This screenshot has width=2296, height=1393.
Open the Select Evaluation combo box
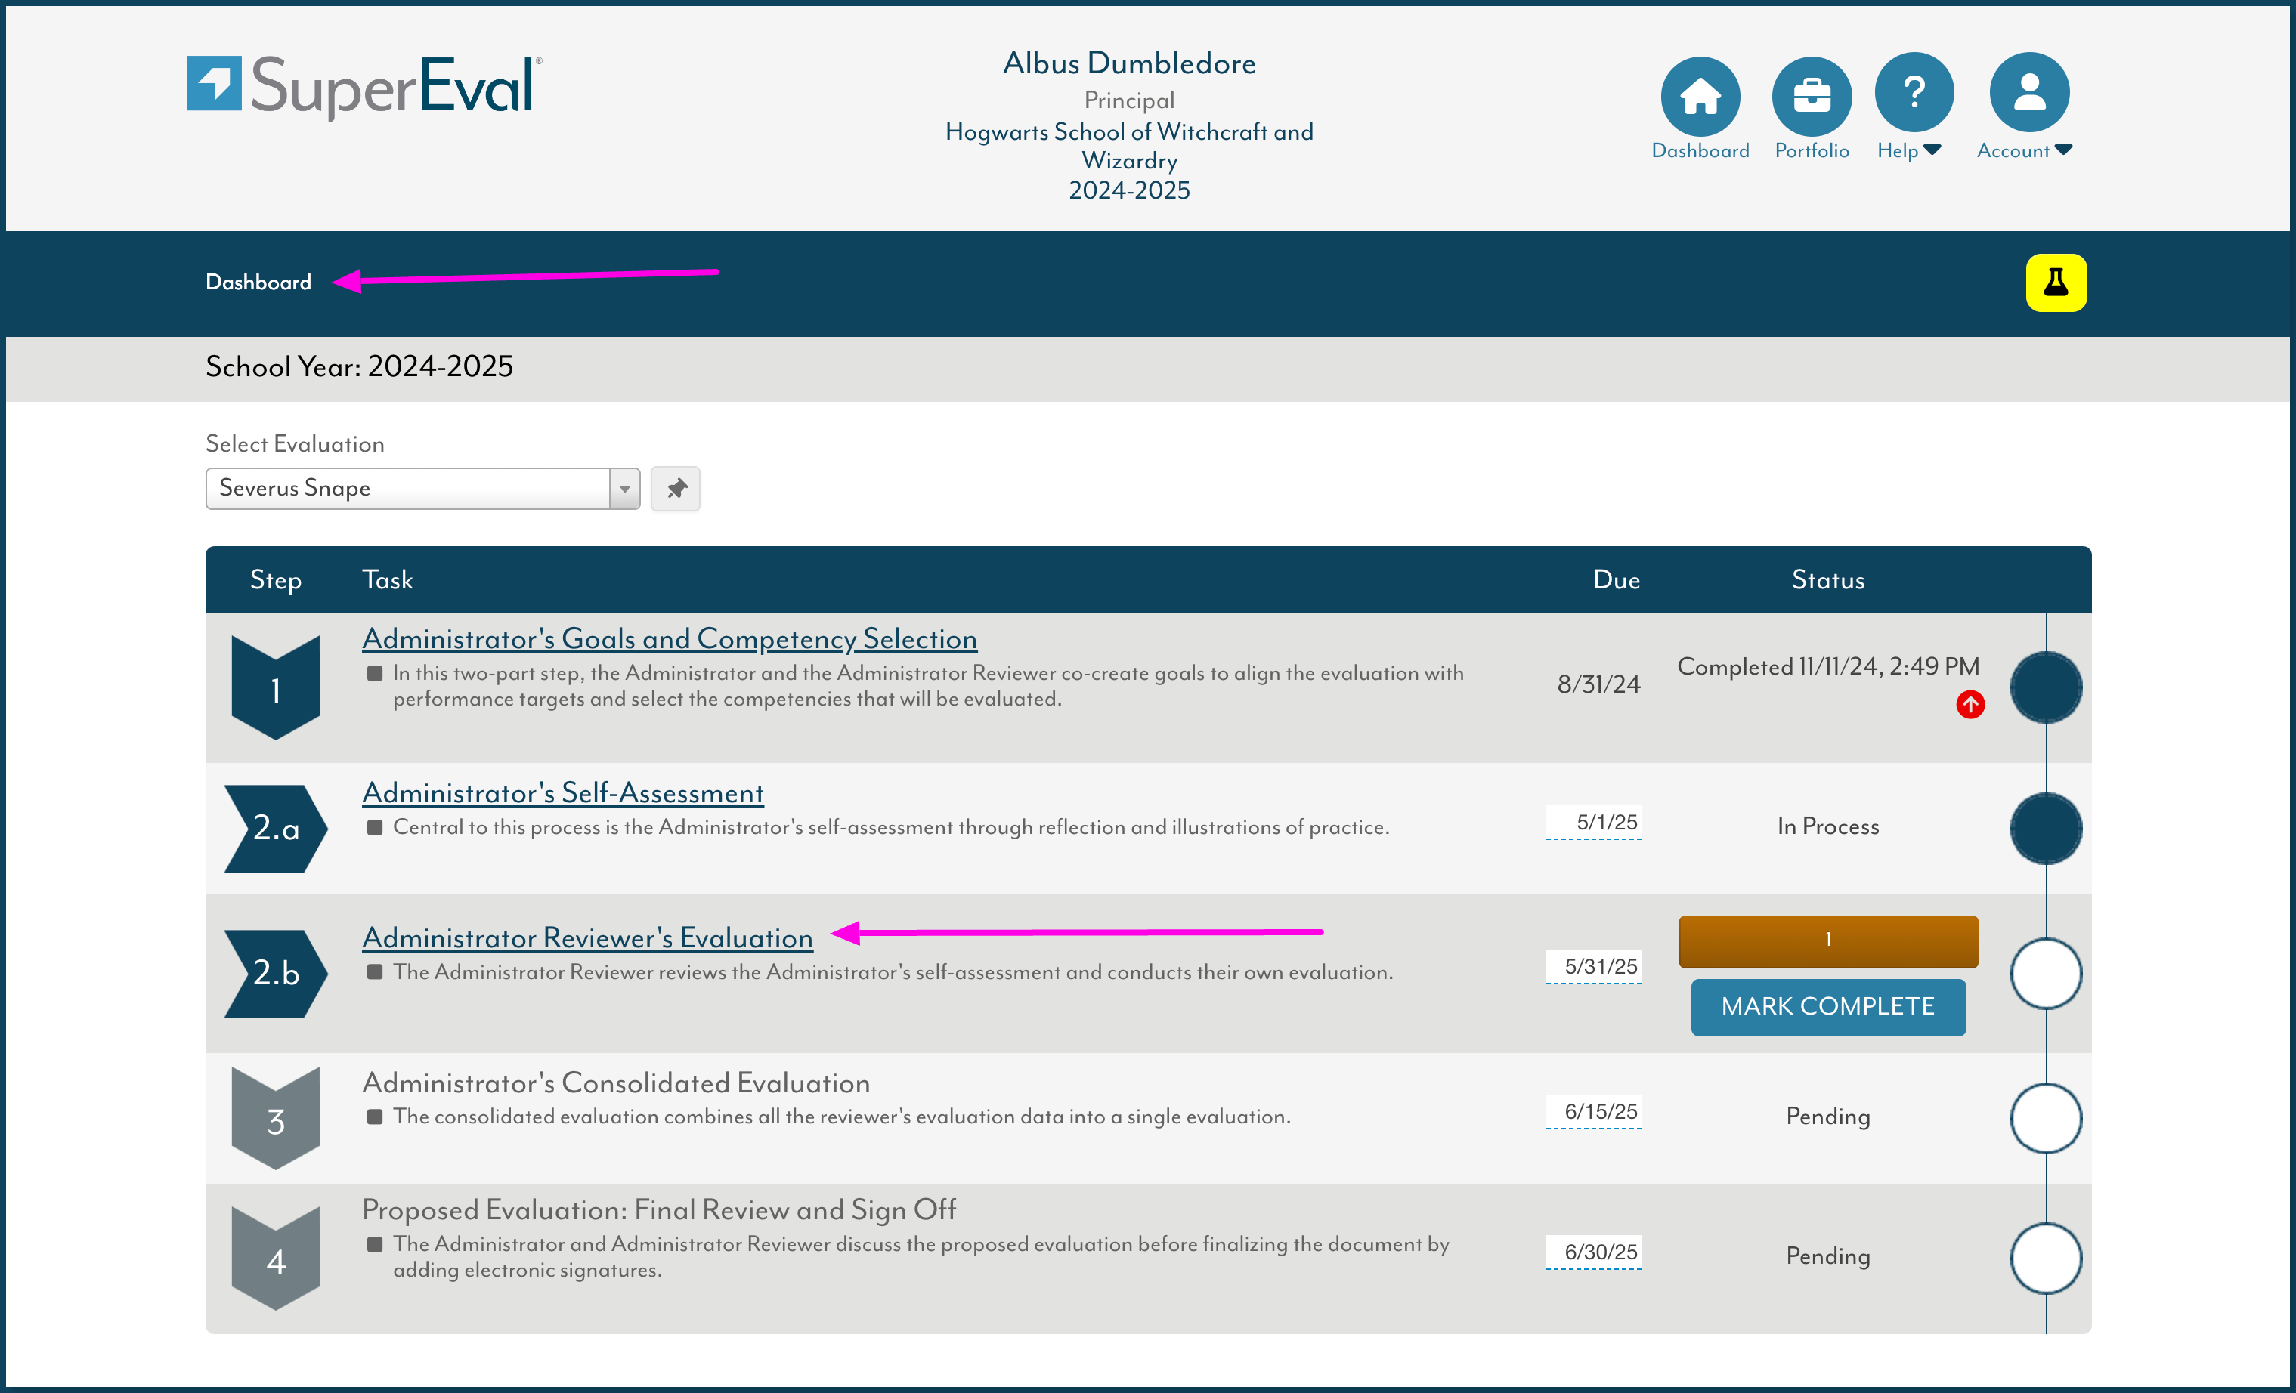point(422,488)
